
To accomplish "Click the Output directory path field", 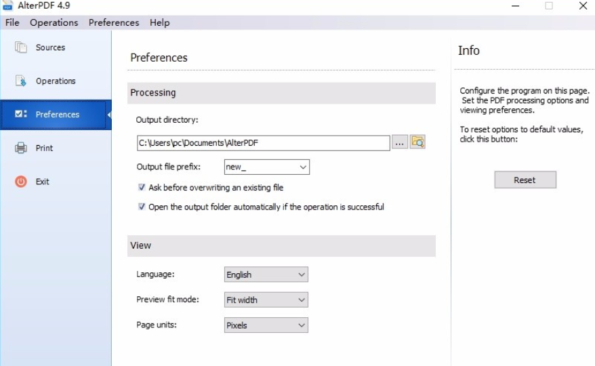I will coord(264,143).
